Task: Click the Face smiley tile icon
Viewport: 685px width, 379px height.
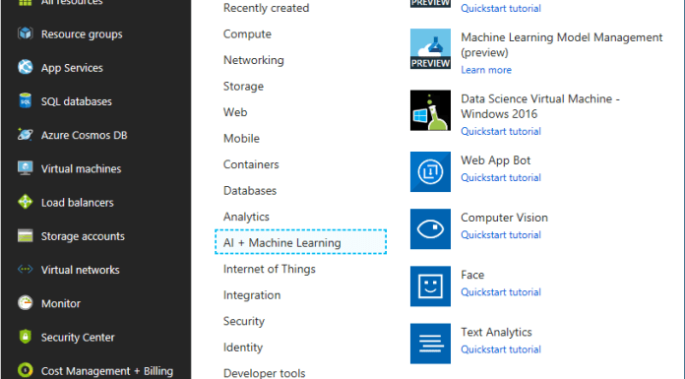Action: (430, 285)
